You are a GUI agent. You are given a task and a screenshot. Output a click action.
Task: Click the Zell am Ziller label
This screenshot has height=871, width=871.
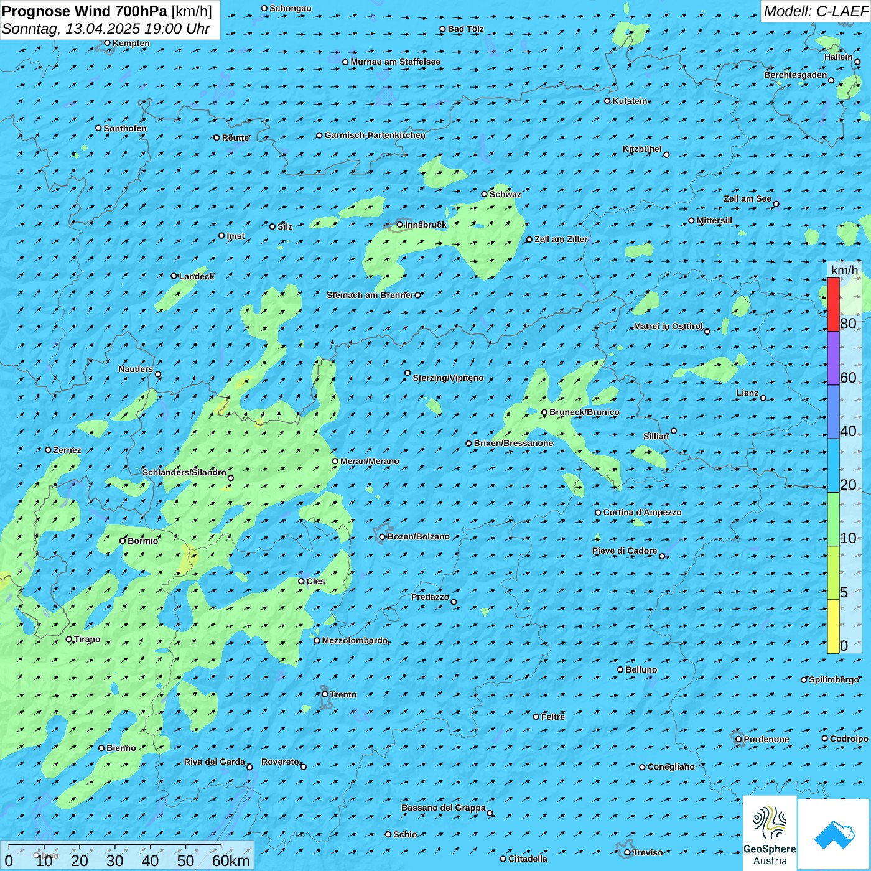[561, 239]
